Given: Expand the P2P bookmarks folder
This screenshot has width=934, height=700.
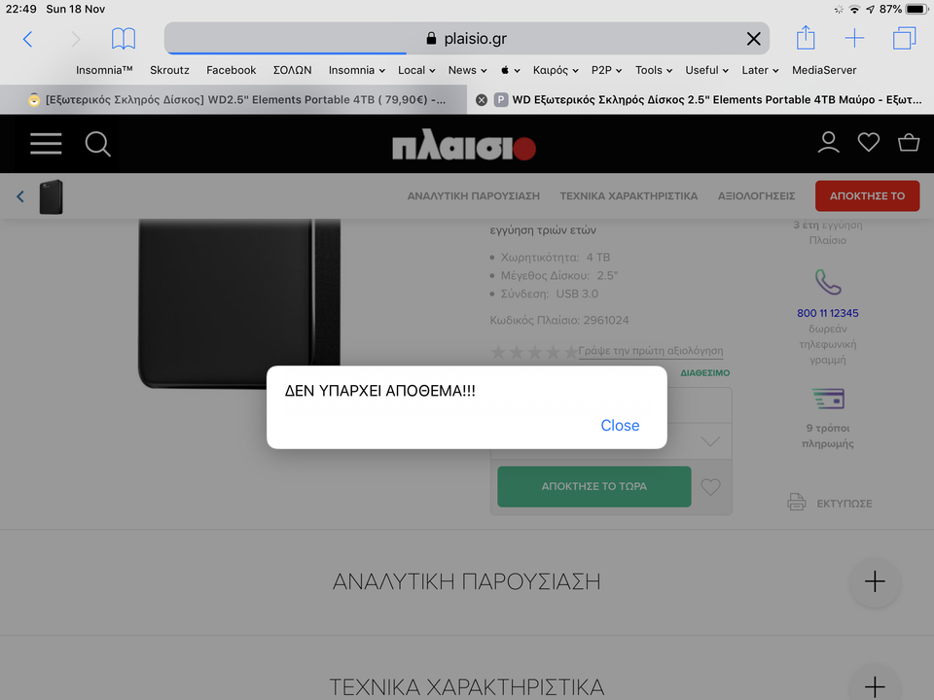Looking at the screenshot, I should 606,70.
